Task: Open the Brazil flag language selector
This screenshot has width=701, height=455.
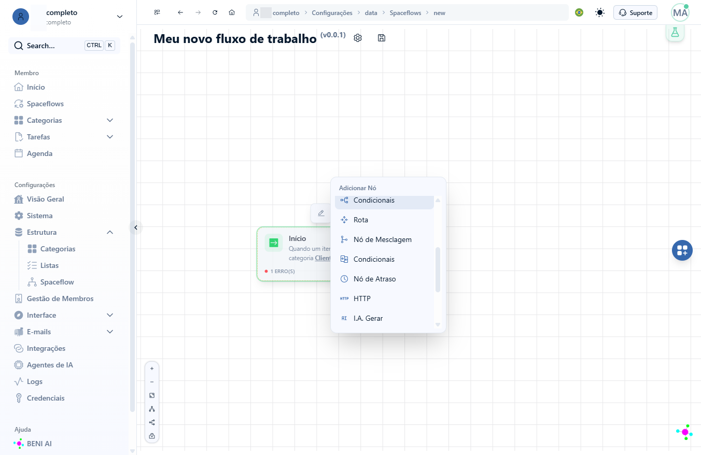Action: pos(579,12)
